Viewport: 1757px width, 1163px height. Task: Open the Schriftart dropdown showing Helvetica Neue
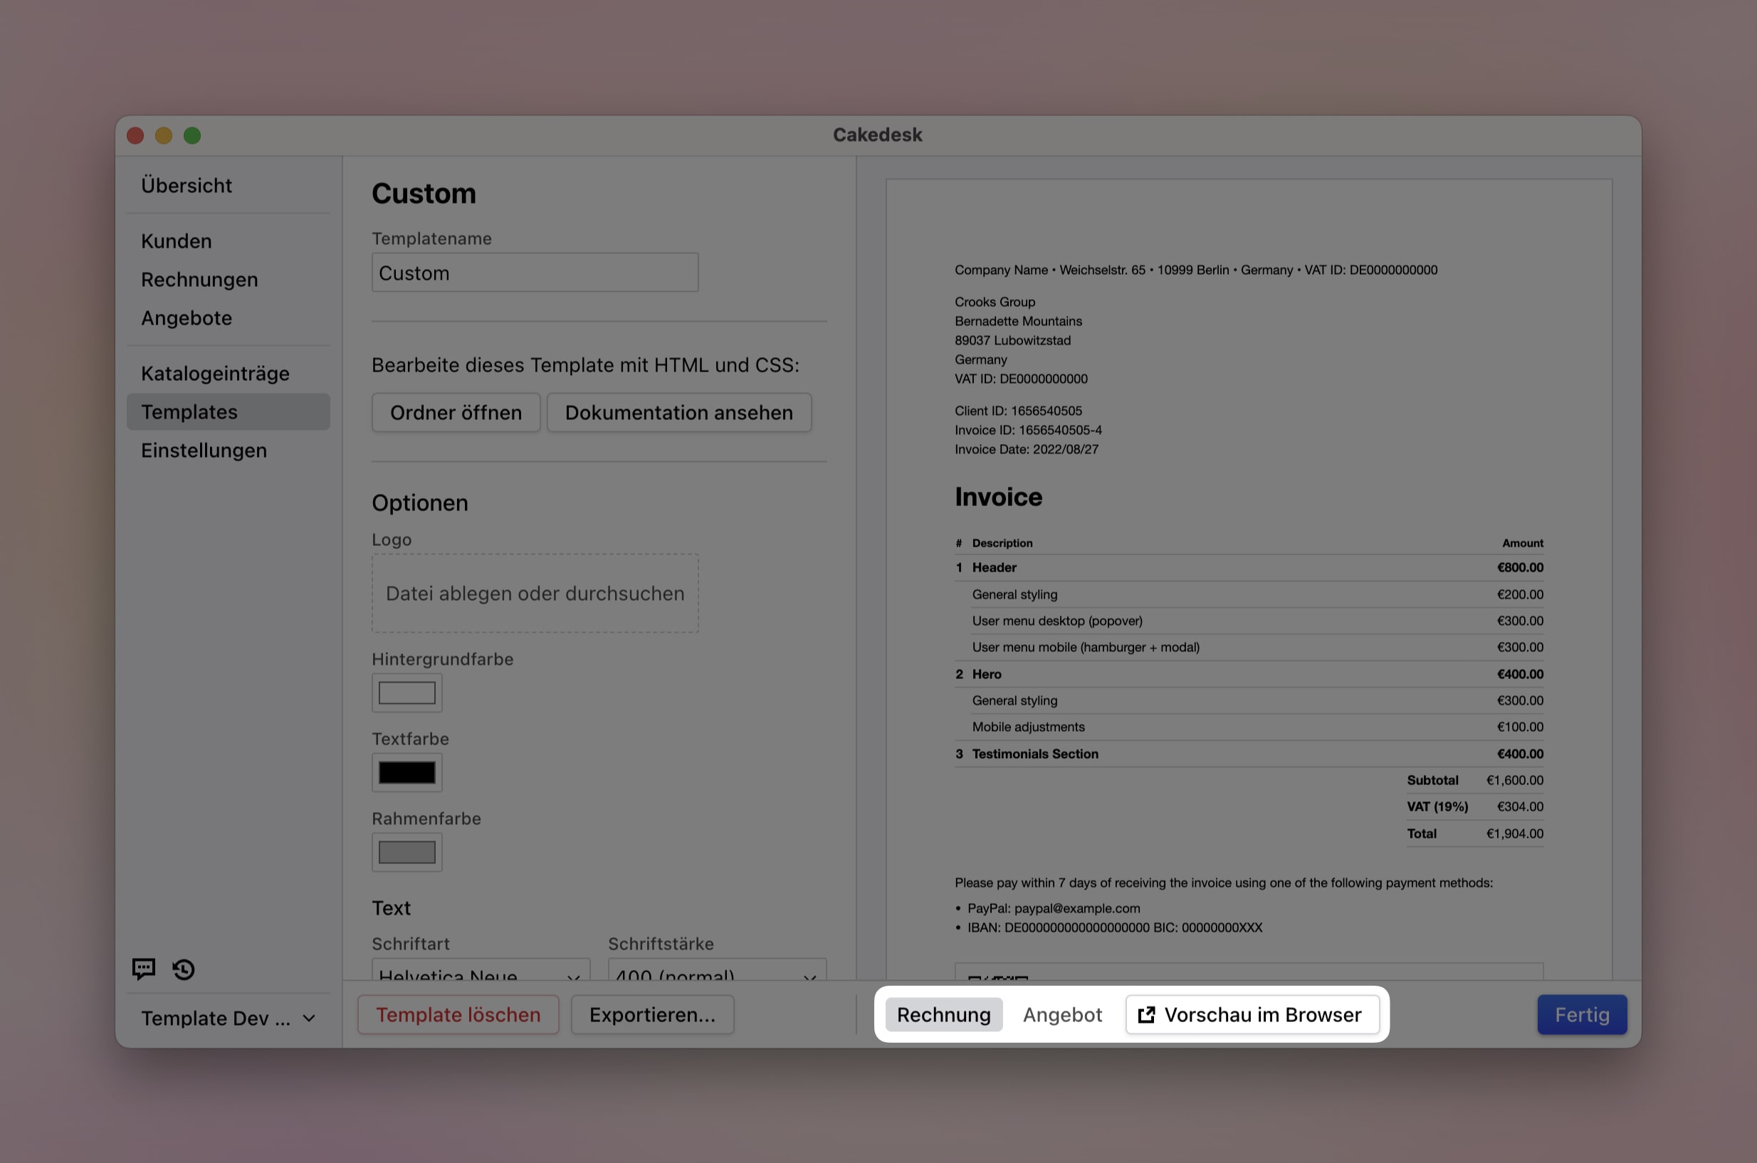point(480,975)
